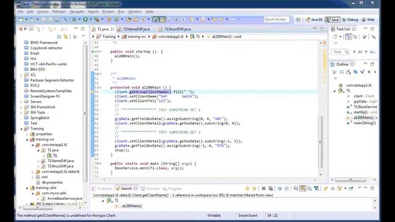Click the Package Explorer horizontal scrollbar
This screenshot has width=395, height=222.
click(38, 208)
